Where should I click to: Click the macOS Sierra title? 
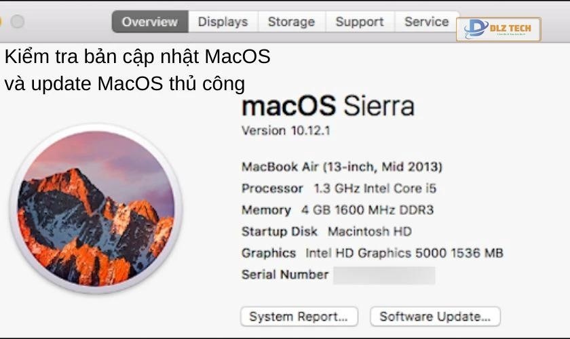(x=328, y=106)
